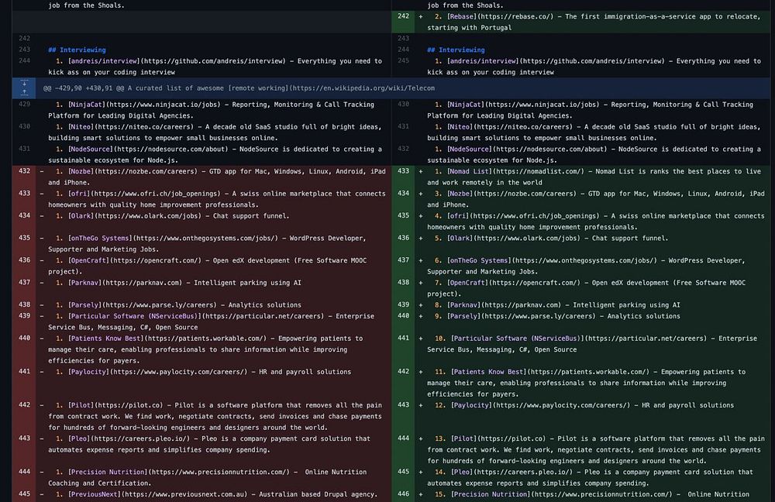This screenshot has height=502, width=775.
Task: Select line number 244 in the left pane
Action: [x=23, y=61]
